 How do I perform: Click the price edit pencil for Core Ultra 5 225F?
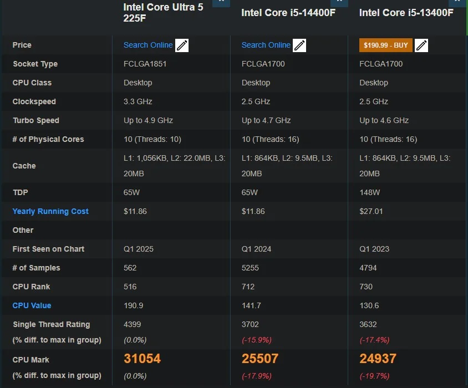pos(182,45)
